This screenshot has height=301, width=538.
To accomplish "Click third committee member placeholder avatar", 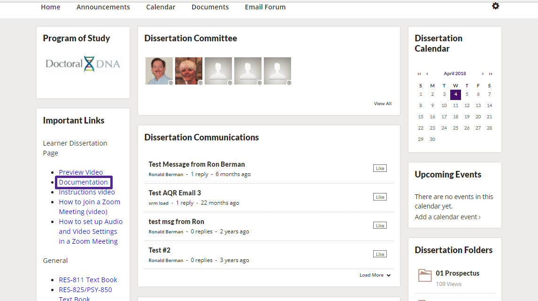I will point(218,71).
